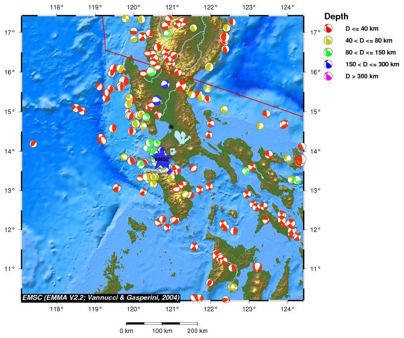
Task: Click the "0 km" scale bar label
Action: (x=126, y=331)
